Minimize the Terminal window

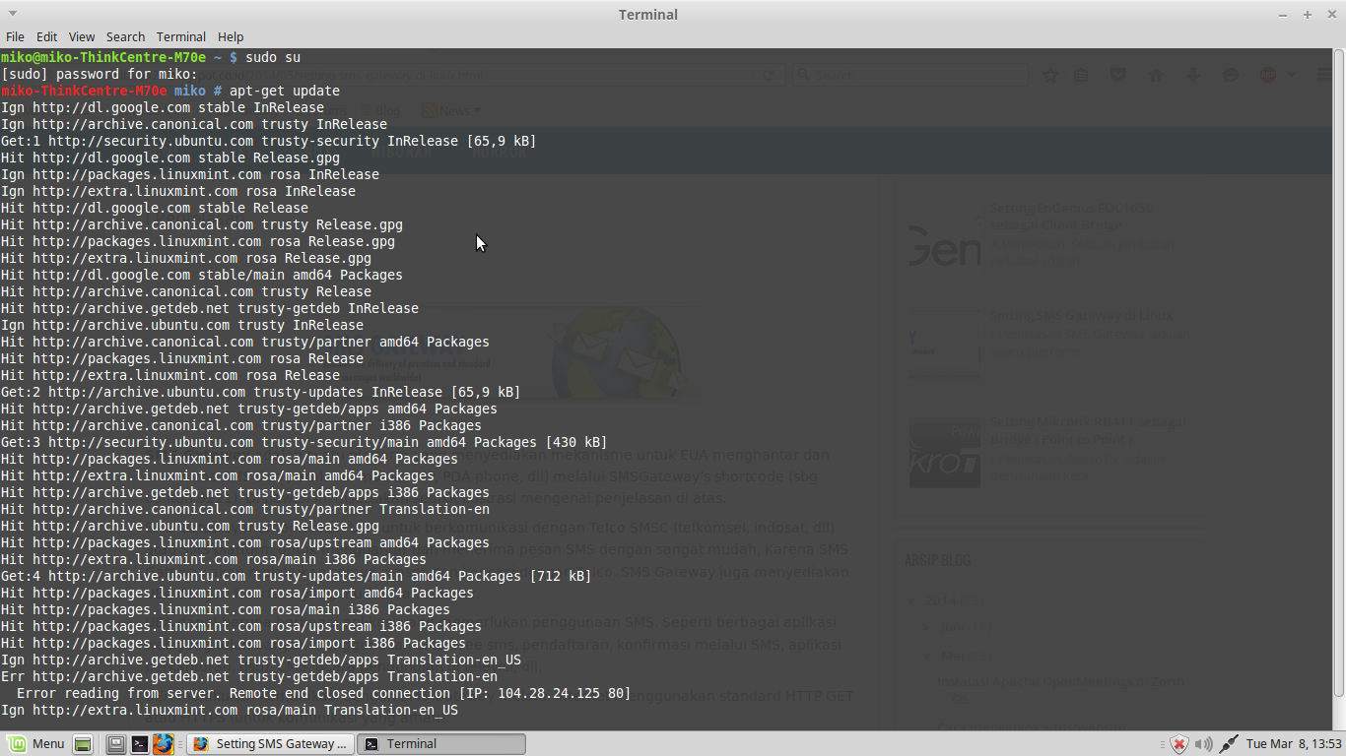[1283, 15]
